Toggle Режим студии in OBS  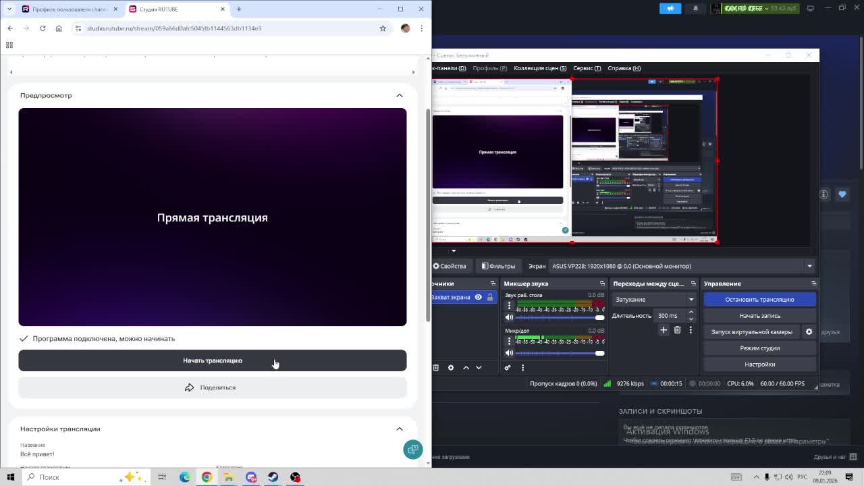[x=759, y=348]
